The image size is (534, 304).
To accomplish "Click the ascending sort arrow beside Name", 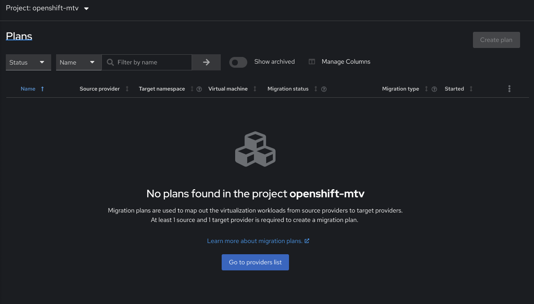I will click(42, 89).
